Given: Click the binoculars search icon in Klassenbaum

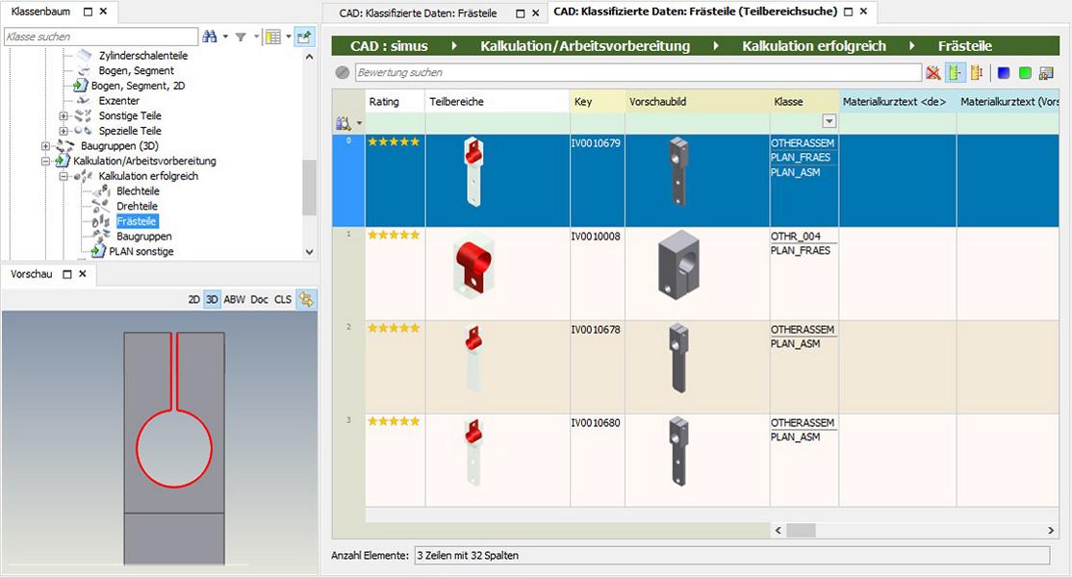Looking at the screenshot, I should tap(210, 37).
